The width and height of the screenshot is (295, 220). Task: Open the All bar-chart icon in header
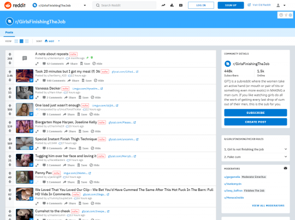click(x=172, y=5)
